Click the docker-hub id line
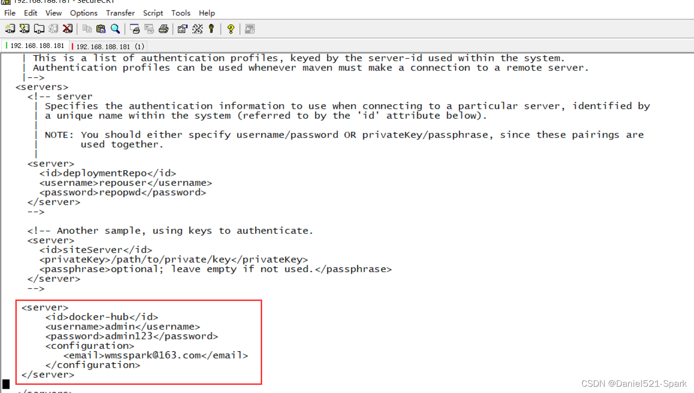The width and height of the screenshot is (694, 393). pos(102,317)
